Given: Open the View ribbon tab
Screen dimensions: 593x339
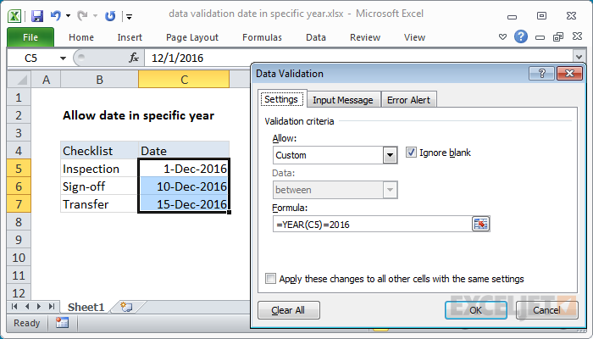Looking at the screenshot, I should click(414, 37).
